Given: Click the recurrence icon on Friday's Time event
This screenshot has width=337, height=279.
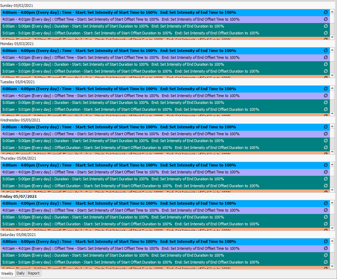Looking at the screenshot, I should (326, 203).
